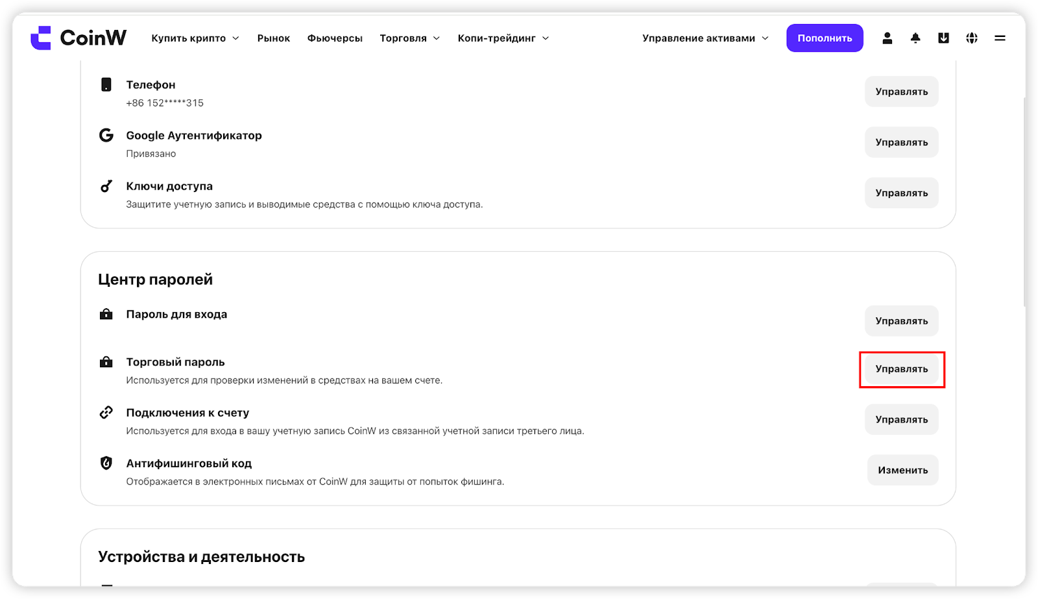Open notifications bell icon
Image resolution: width=1038 pixels, height=599 pixels.
pyautogui.click(x=915, y=38)
